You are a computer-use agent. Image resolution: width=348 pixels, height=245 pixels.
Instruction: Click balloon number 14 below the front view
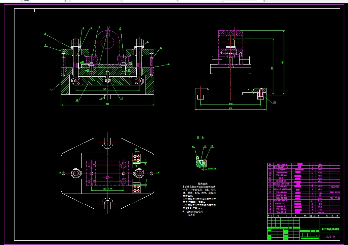pyautogui.click(x=77, y=100)
